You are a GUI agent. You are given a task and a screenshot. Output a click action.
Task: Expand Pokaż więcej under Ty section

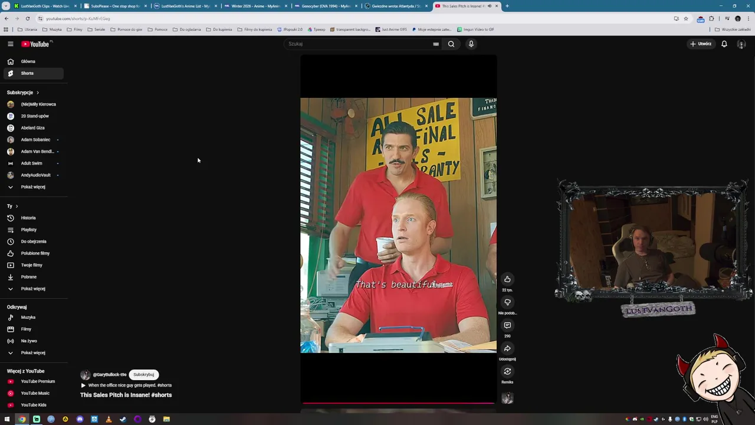(x=32, y=289)
